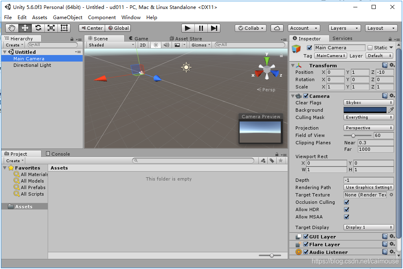Open the Shaded draw mode dropdown
The height and width of the screenshot is (269, 403).
(x=111, y=45)
